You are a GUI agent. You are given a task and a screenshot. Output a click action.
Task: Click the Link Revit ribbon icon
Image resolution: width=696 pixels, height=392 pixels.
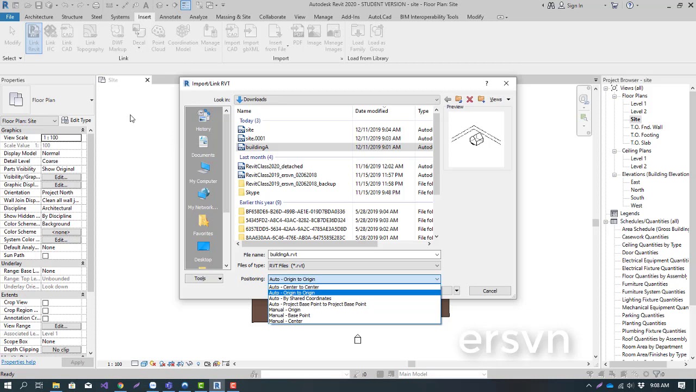(34, 38)
